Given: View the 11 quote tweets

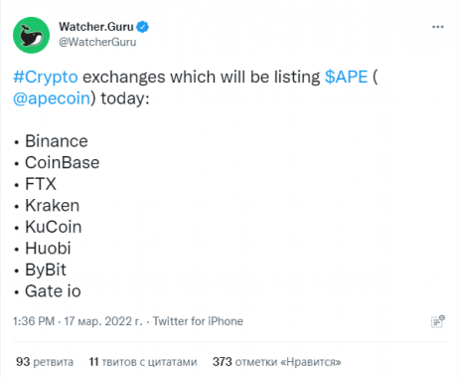Looking at the screenshot, I should pyautogui.click(x=143, y=362).
